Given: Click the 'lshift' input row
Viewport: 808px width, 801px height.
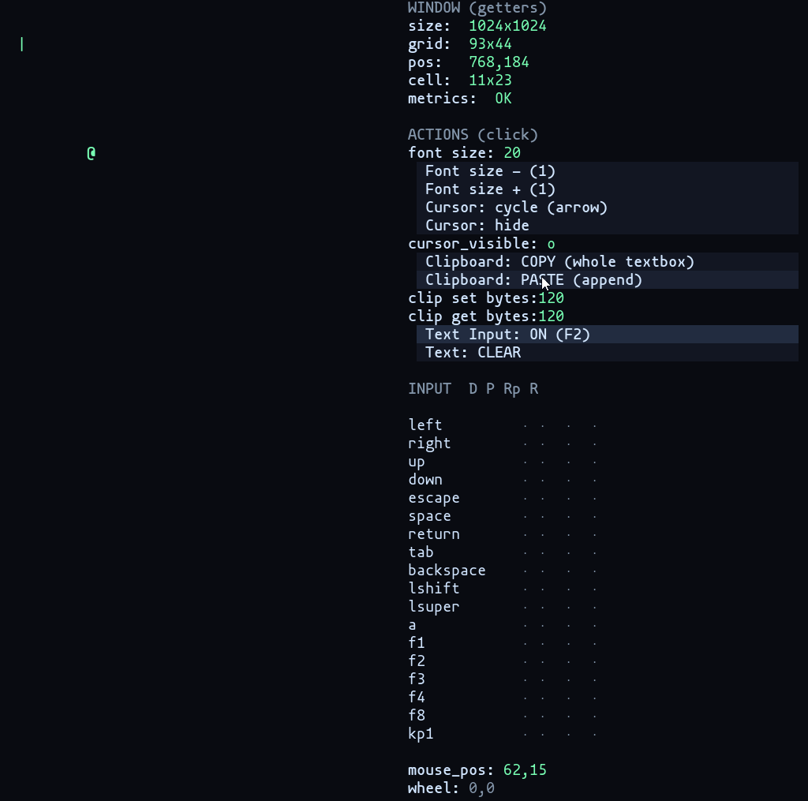Looking at the screenshot, I should point(503,588).
